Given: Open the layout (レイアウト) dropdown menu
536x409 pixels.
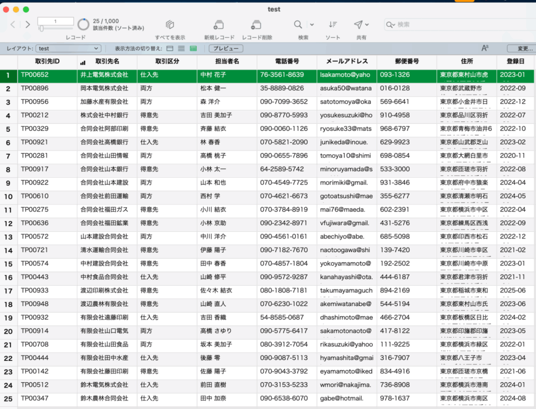Looking at the screenshot, I should pos(68,49).
